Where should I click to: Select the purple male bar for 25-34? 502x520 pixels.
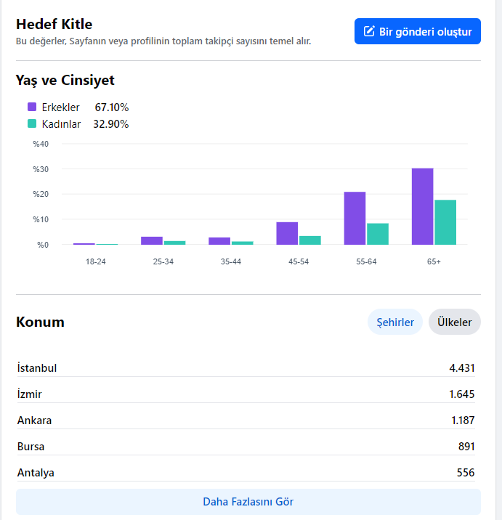[x=152, y=241]
